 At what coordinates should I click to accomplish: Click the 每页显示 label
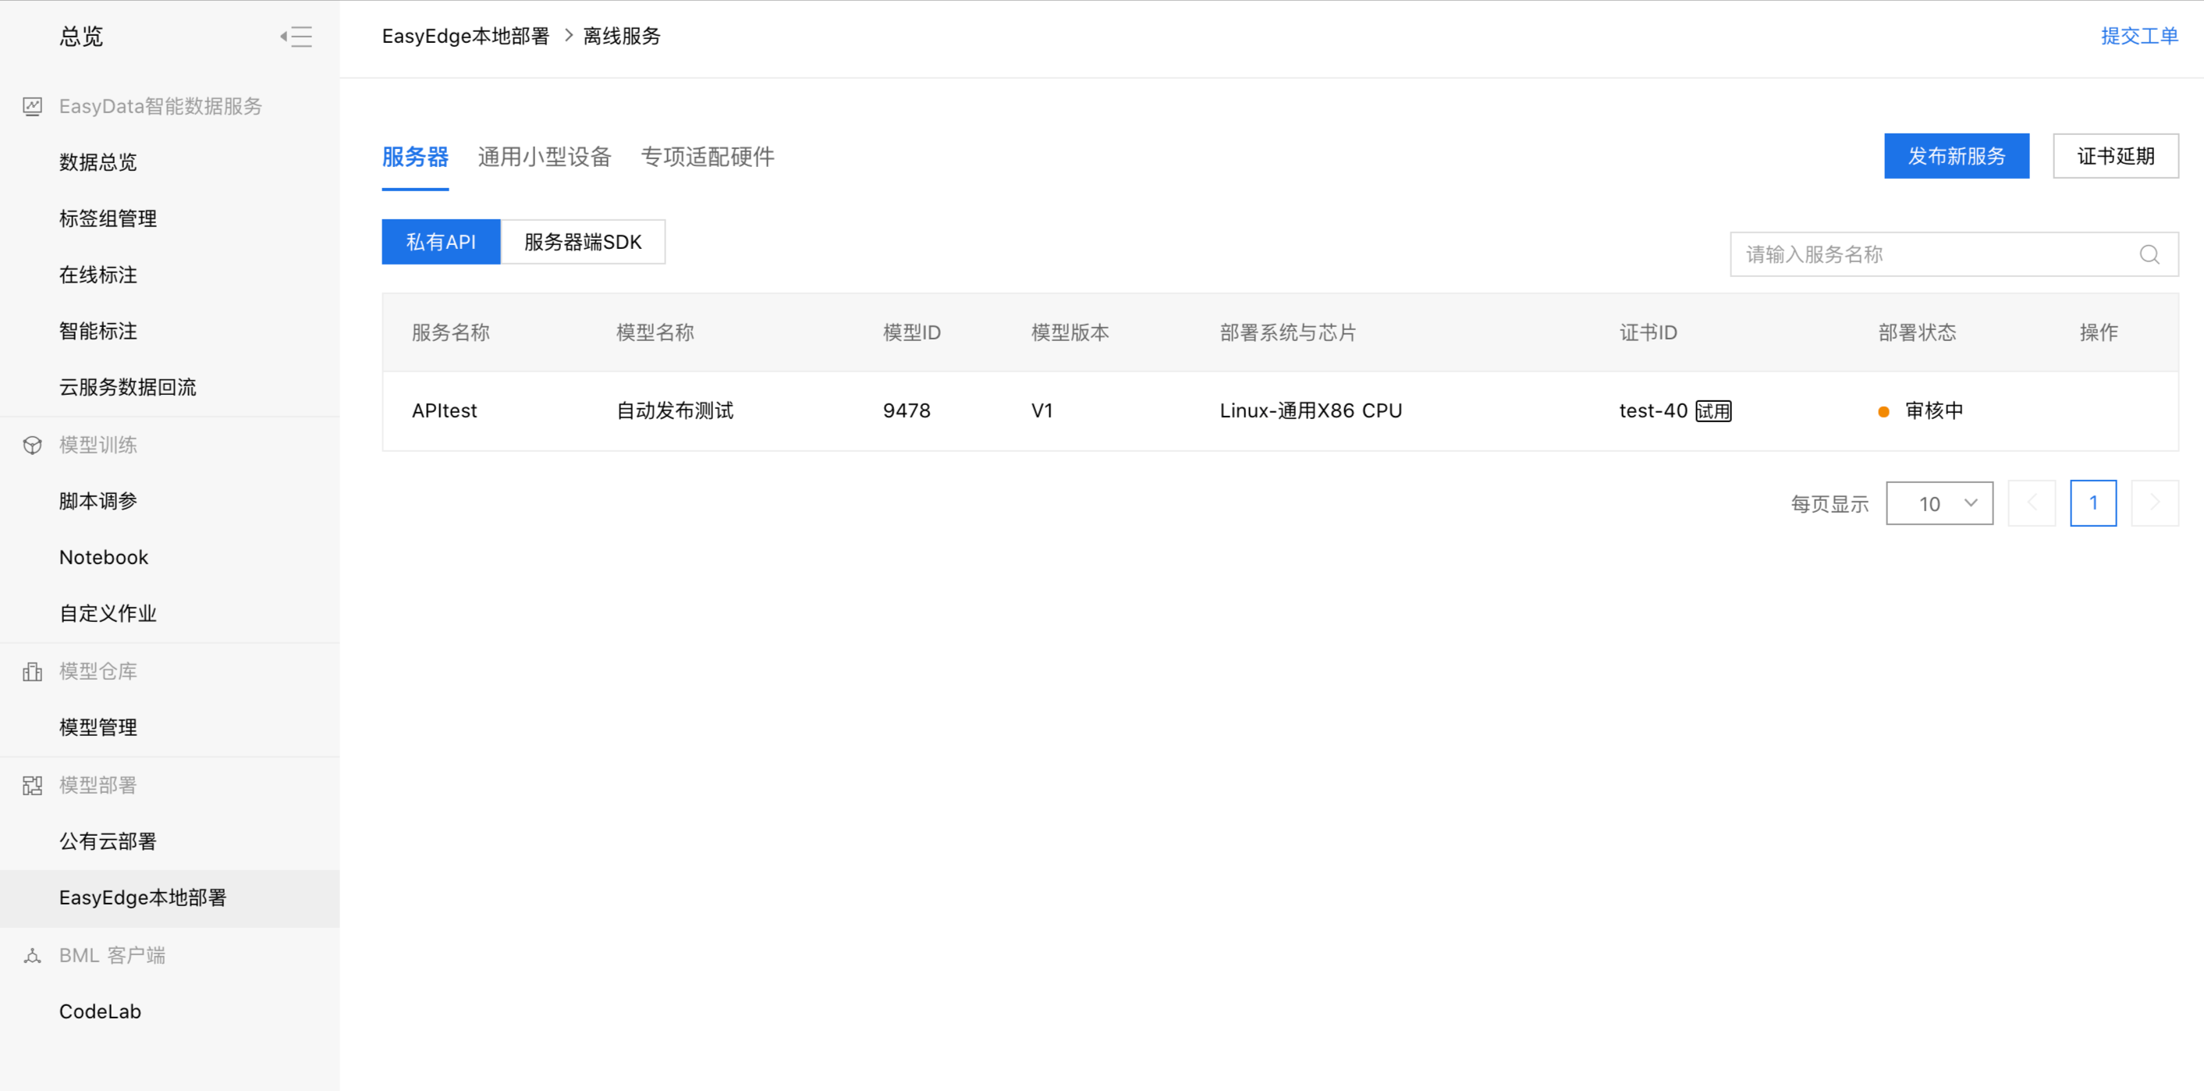(1830, 504)
